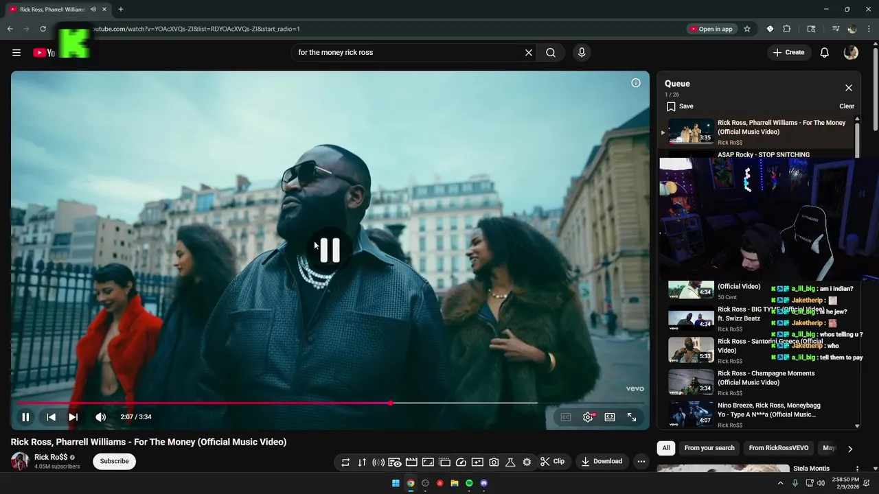
Task: Click the Create button
Action: (x=789, y=53)
